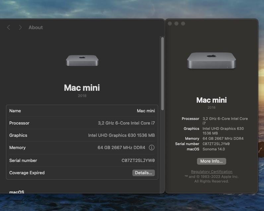Click the Apple copyright text in small window
The width and height of the screenshot is (264, 211).
(x=212, y=179)
